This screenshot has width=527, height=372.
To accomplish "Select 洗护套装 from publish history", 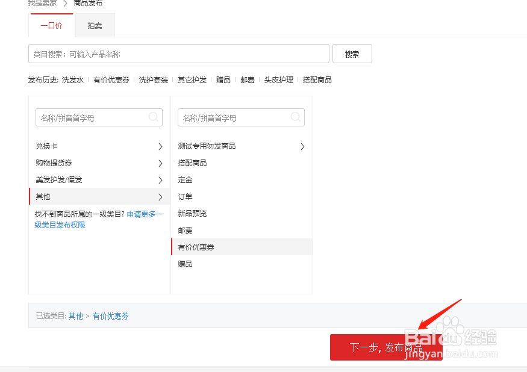I will point(154,80).
